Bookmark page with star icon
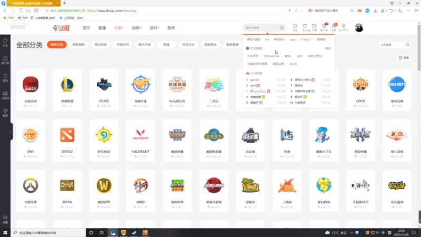 (x=47, y=11)
